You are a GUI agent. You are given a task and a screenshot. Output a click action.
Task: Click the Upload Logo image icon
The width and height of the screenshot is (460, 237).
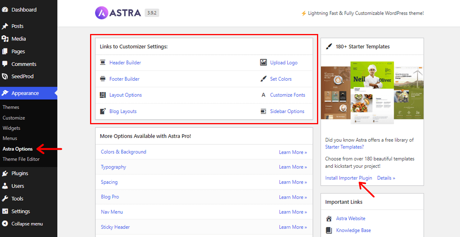click(x=263, y=62)
